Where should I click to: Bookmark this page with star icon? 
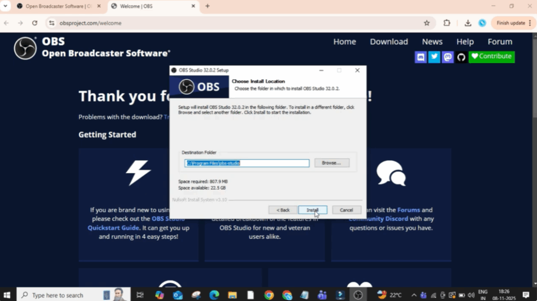[427, 23]
